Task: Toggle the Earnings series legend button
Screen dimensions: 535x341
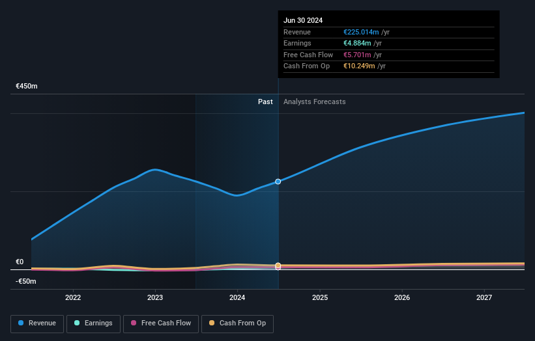Action: [x=93, y=323]
